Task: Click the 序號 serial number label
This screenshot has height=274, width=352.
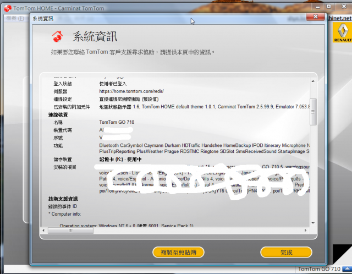Action: pos(58,138)
